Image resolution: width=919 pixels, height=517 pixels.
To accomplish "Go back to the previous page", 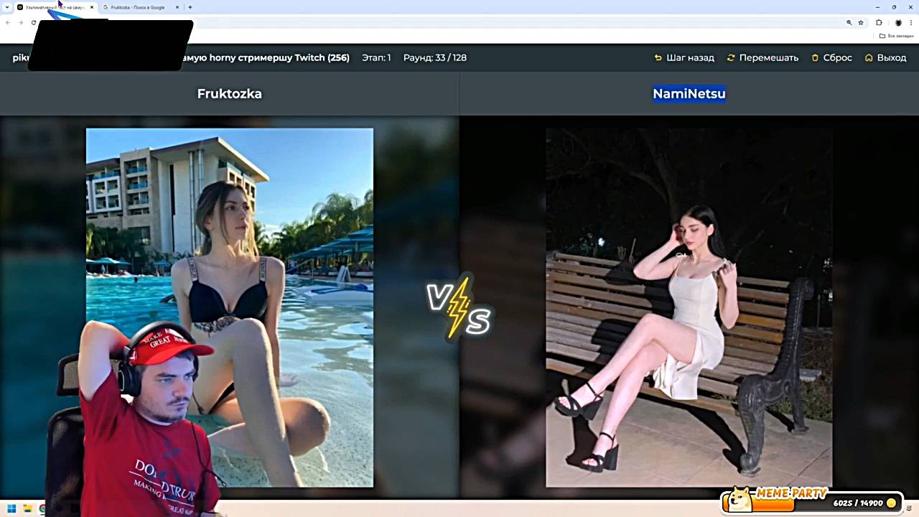I will [8, 23].
